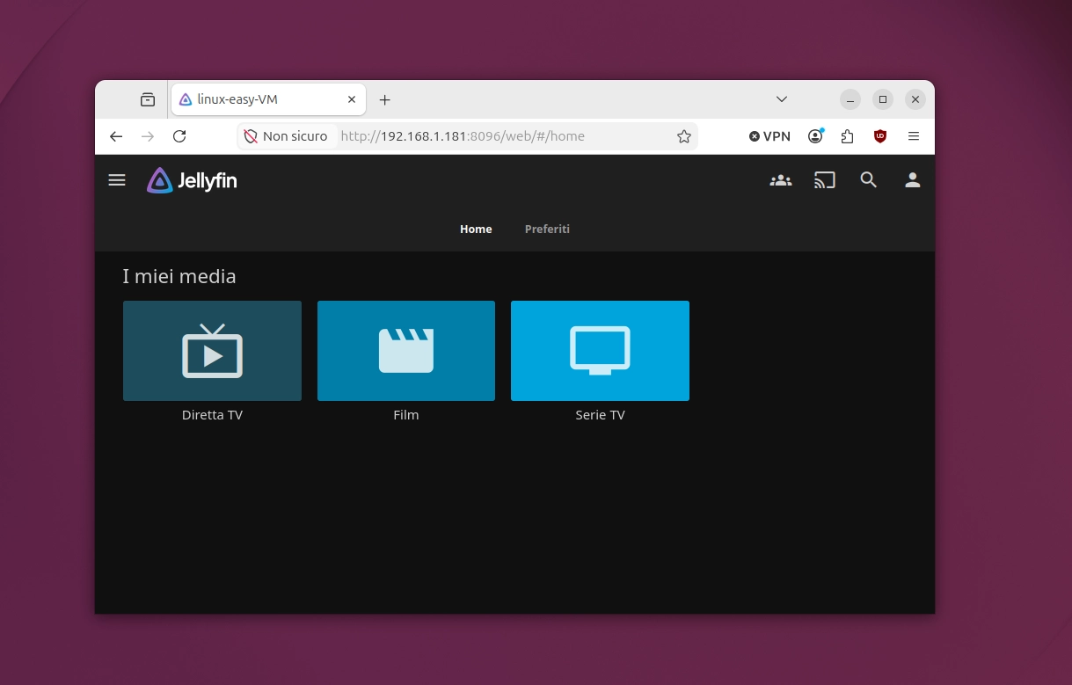Viewport: 1072px width, 685px height.
Task: Focus the browser address bar URL
Action: tap(463, 136)
